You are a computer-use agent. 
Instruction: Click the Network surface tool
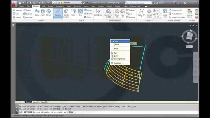(x=17, y=10)
